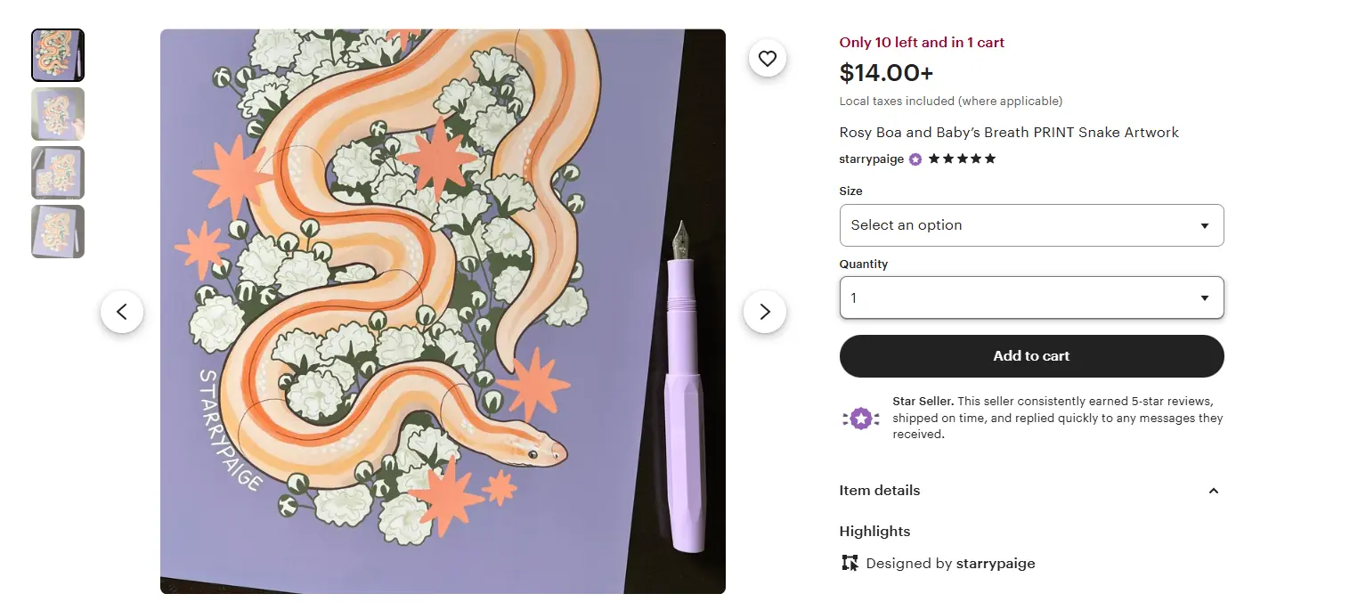Click the product title text
This screenshot has height=602, width=1358.
1009,133
